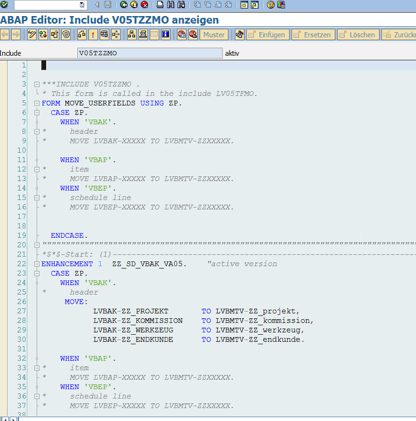Viewport: 416px width, 421px height.
Task: Collapse the FORM MOVE_USERFIELDS block at line 5
Action: (37, 103)
